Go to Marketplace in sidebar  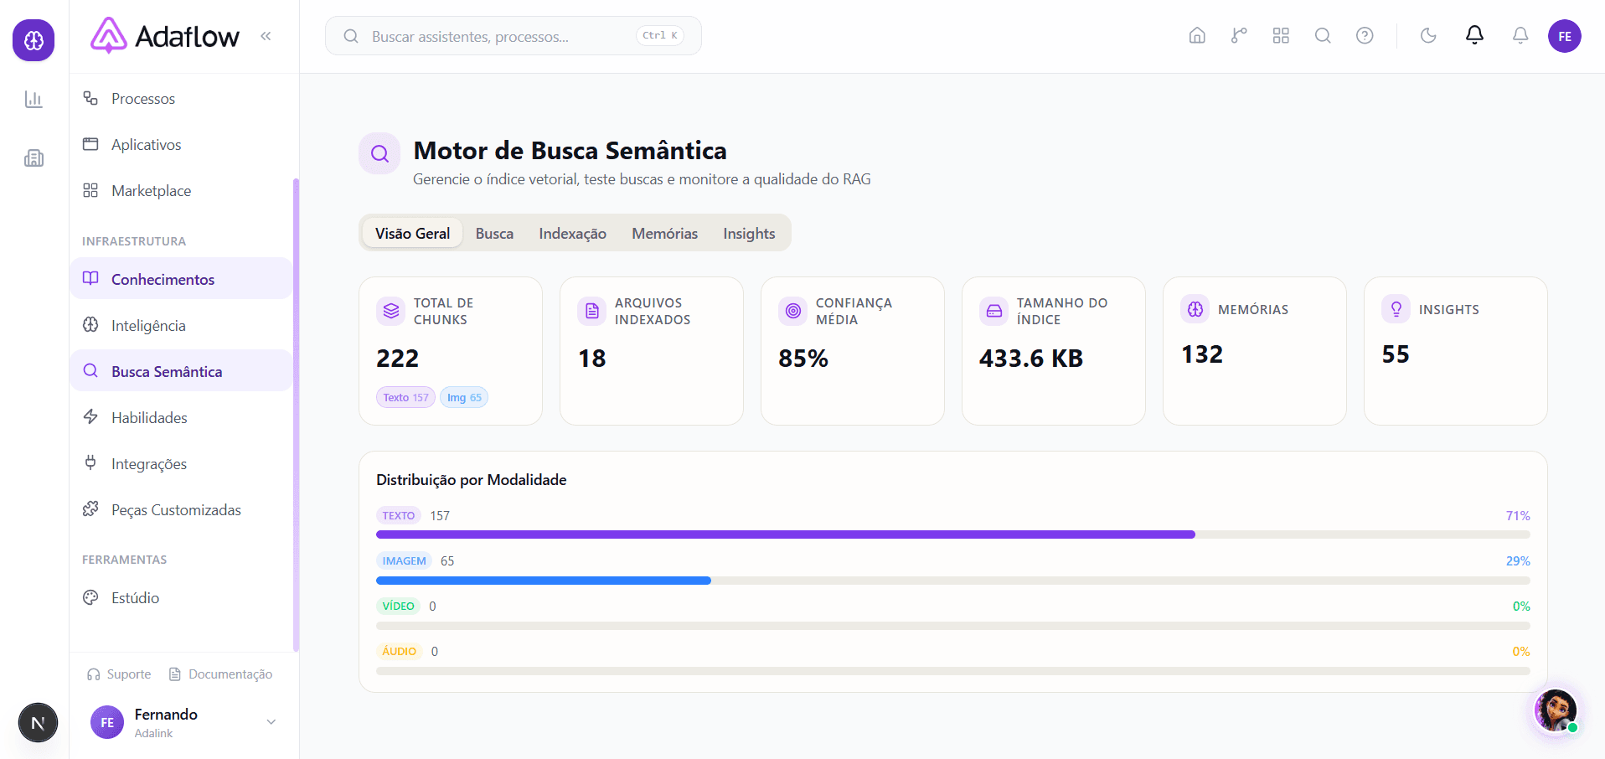click(x=181, y=191)
